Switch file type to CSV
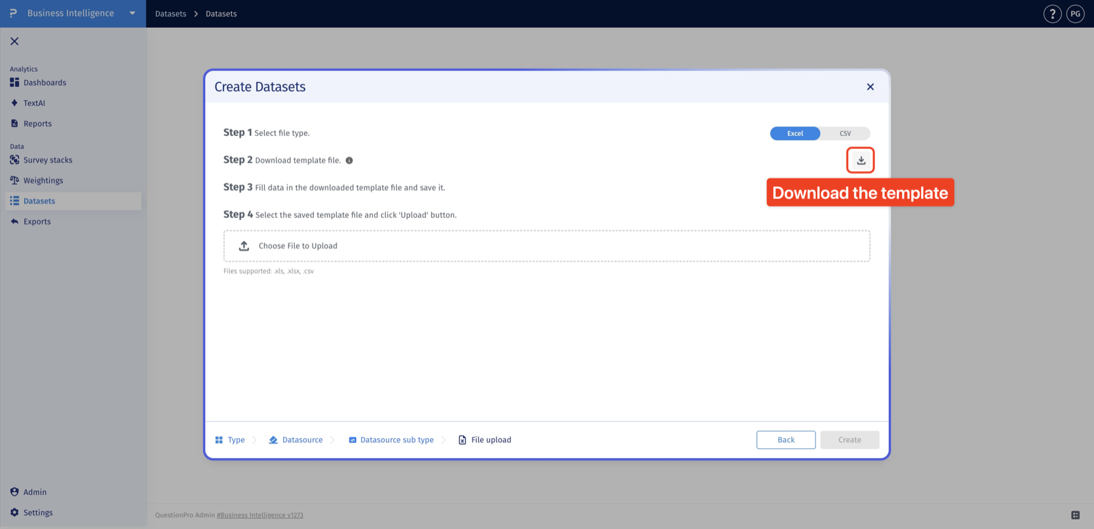Image resolution: width=1094 pixels, height=529 pixels. 845,133
